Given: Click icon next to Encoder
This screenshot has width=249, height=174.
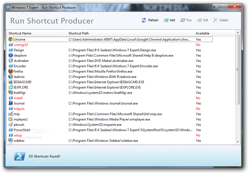Looking at the screenshot, I should [x=11, y=66].
